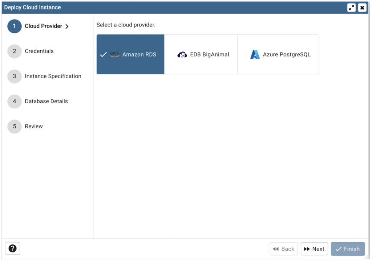Select the Azure PostgreSQL provider

pos(278,54)
